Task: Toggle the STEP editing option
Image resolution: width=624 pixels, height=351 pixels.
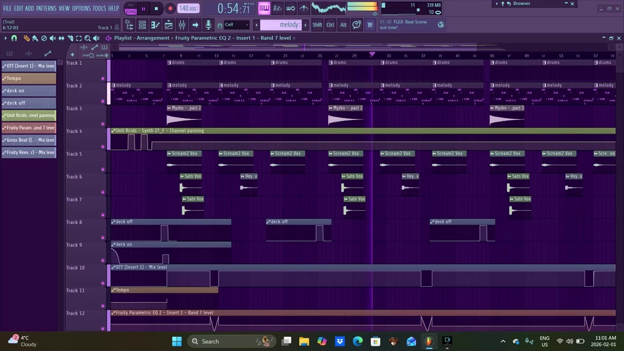Action: (x=92, y=55)
